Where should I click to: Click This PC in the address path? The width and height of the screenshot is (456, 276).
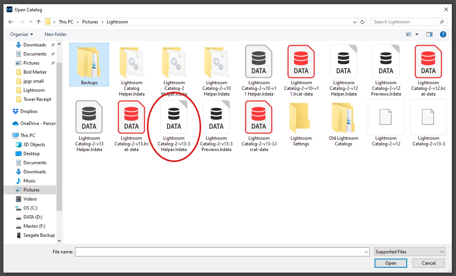click(x=66, y=22)
